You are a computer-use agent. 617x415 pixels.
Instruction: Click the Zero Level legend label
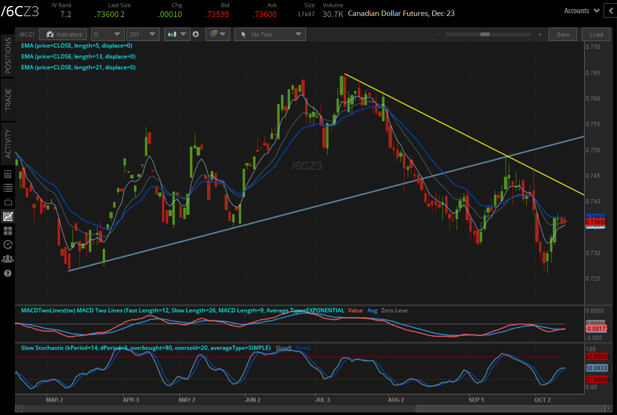[x=394, y=310]
